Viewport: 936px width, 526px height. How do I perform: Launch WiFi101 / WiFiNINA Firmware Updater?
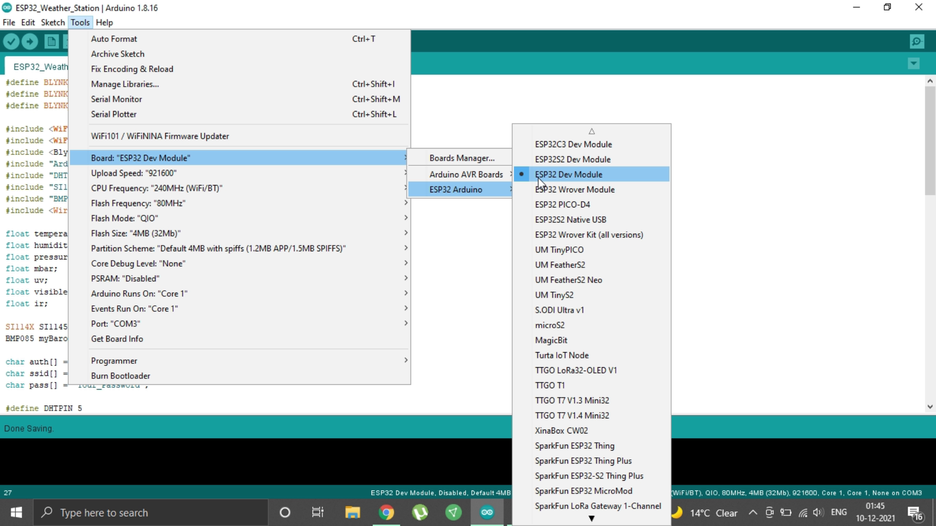click(x=239, y=136)
